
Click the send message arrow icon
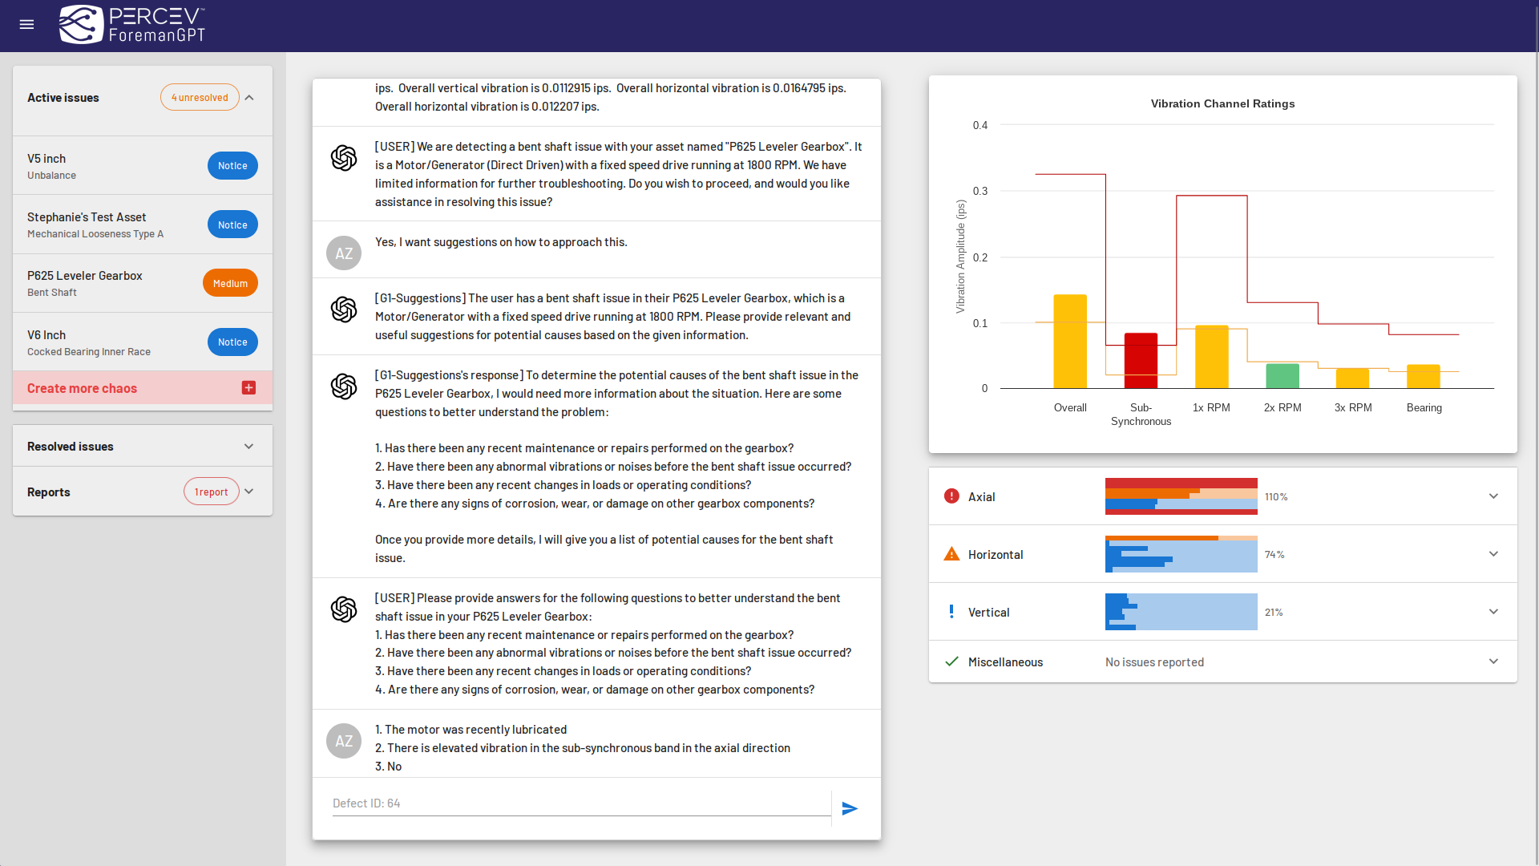click(850, 808)
